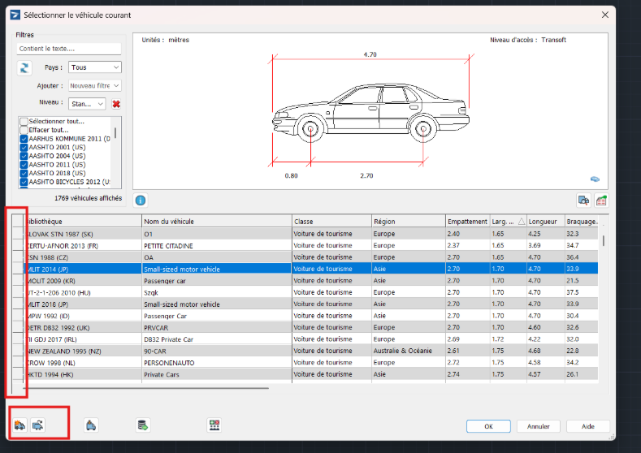Image resolution: width=641 pixels, height=453 pixels.
Task: Click the vehicle icon with curved arrow
Action: click(x=37, y=425)
